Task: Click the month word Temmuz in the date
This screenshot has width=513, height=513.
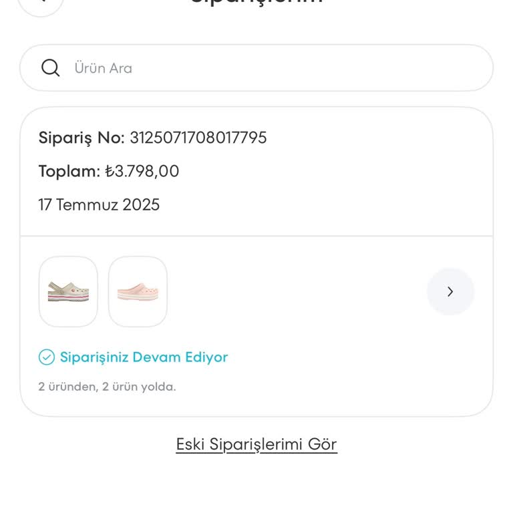Action: pyautogui.click(x=87, y=204)
